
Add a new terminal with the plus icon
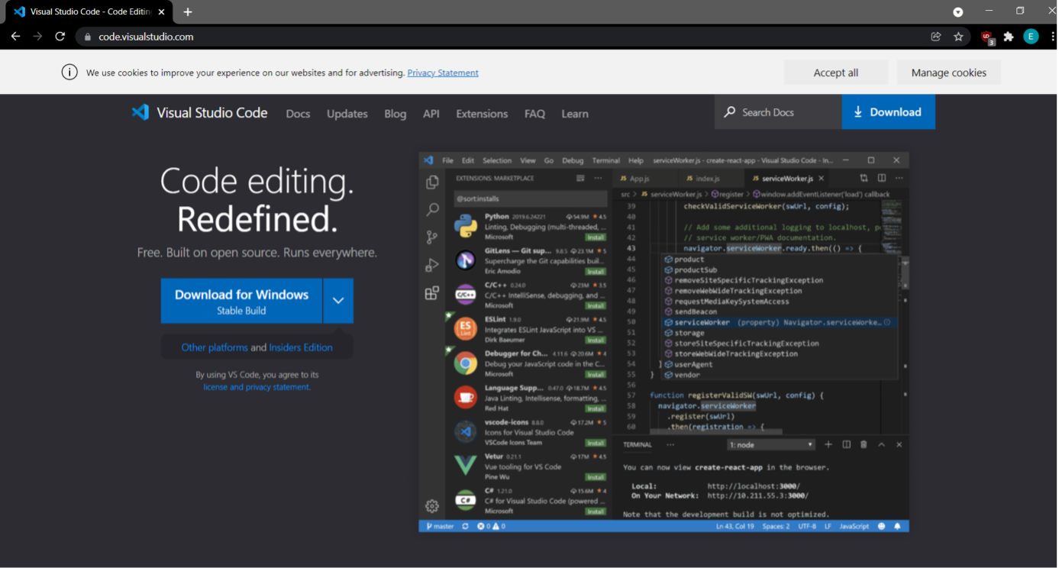[828, 444]
